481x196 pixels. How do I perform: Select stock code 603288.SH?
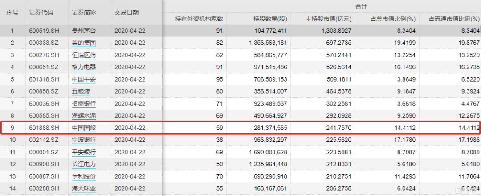[44, 189]
